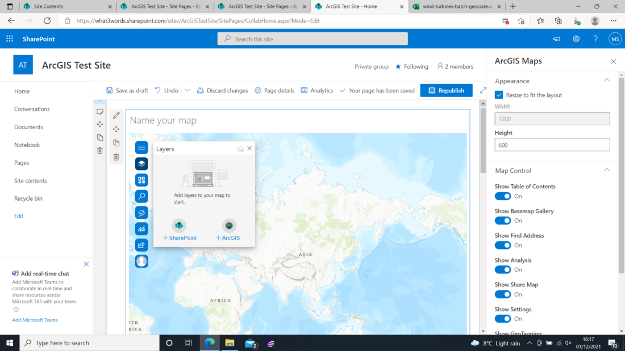Open Documents in site navigation

point(28,127)
